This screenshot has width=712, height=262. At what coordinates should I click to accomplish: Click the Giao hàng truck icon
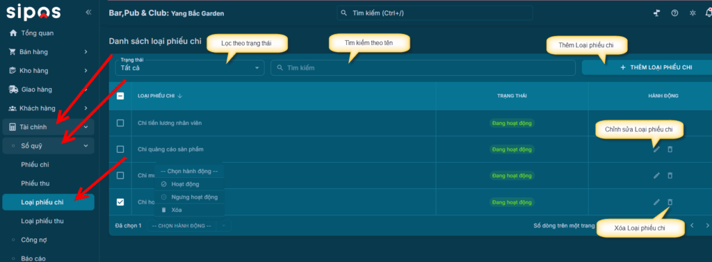coord(14,90)
